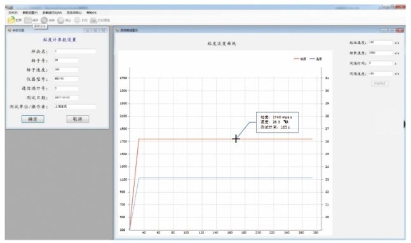Focus the 测试单位/操作者 operator field
Viewport: 411px width, 243px height.
click(75, 107)
